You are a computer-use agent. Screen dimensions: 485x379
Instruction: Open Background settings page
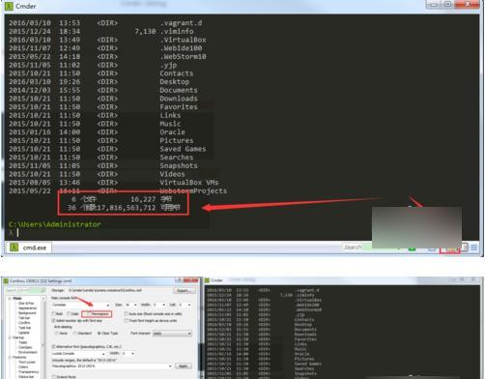pyautogui.click(x=27, y=313)
